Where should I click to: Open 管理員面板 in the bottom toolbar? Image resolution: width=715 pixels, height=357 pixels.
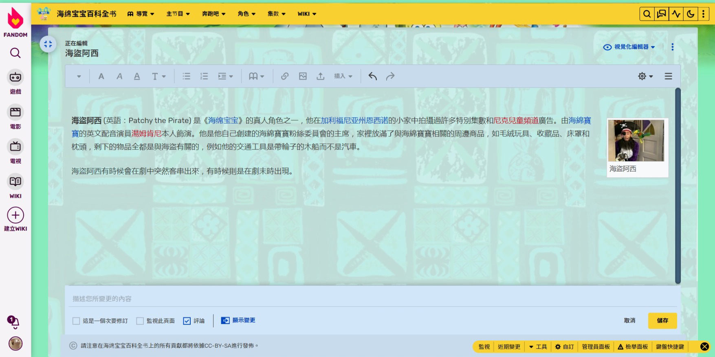click(596, 347)
